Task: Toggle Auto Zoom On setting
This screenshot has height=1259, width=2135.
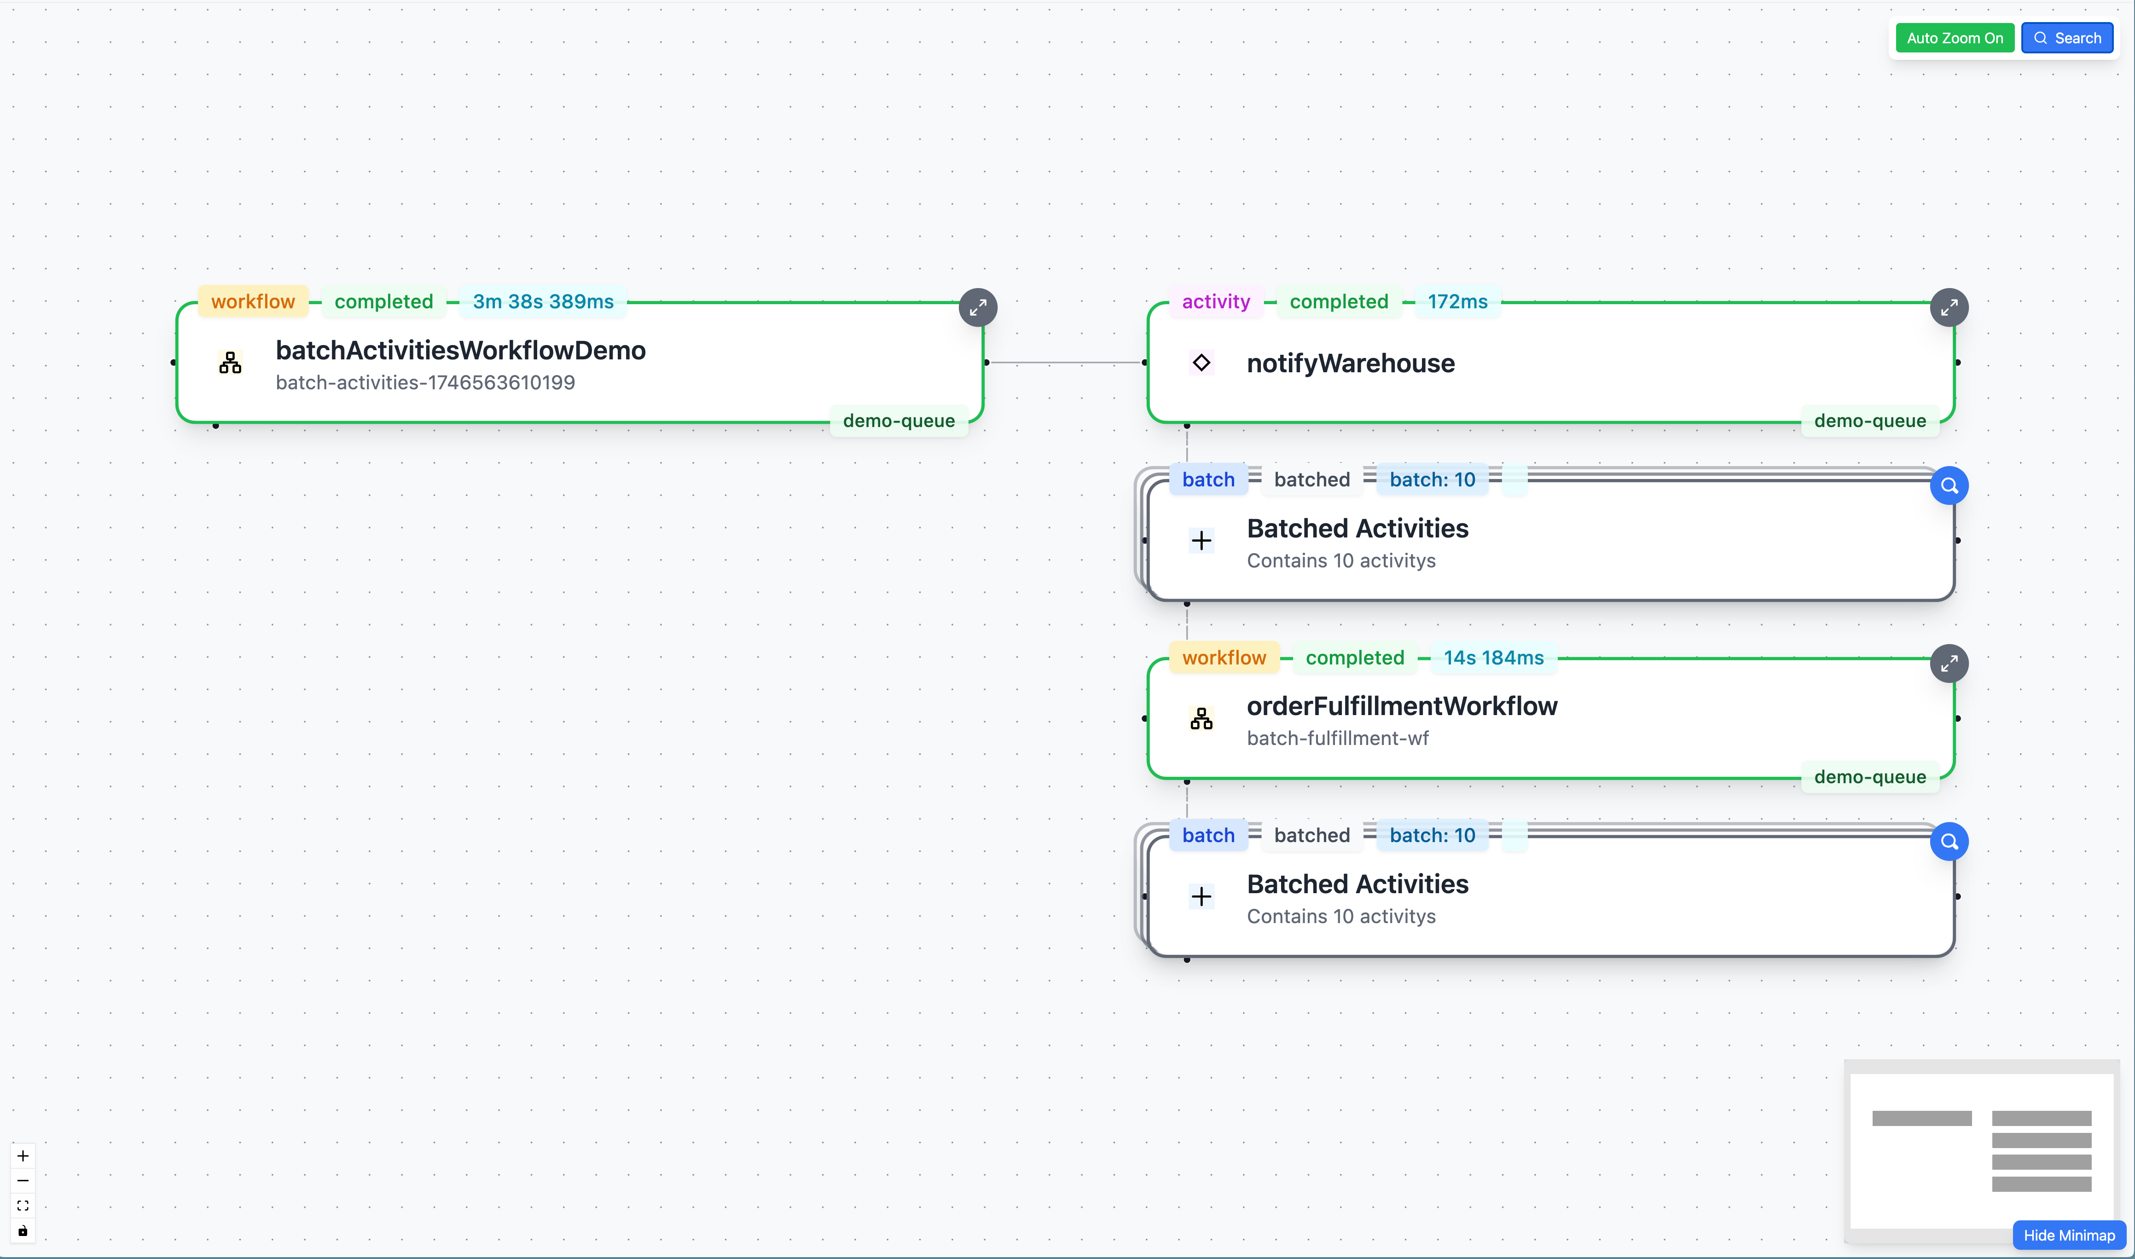Action: tap(1954, 37)
